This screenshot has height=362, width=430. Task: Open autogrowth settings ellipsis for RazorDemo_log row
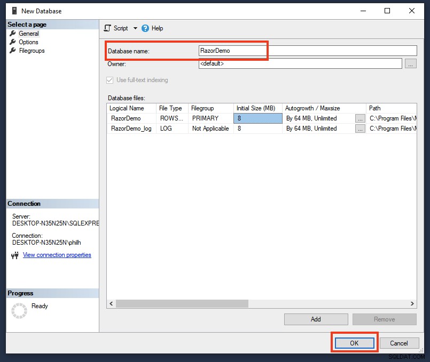click(360, 128)
